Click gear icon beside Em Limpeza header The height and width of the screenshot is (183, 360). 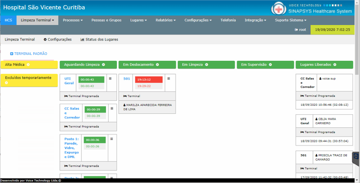[206, 65]
